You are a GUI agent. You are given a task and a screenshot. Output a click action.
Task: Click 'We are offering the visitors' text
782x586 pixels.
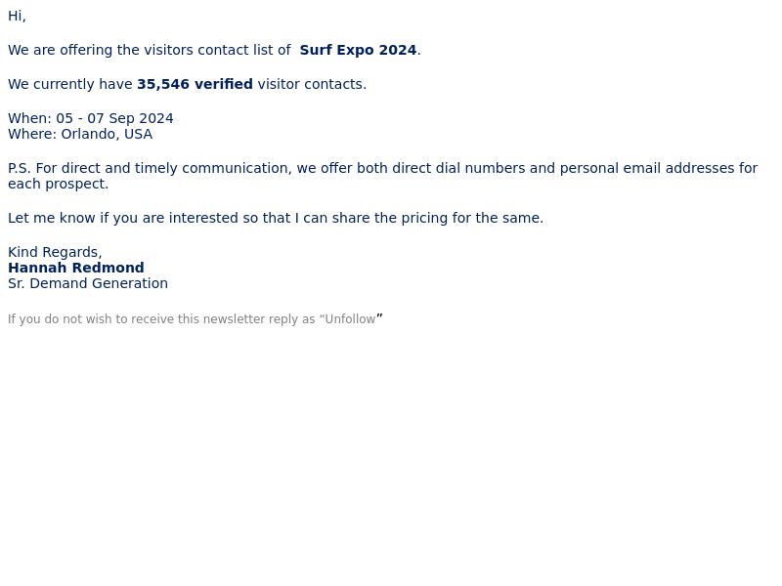101,50
